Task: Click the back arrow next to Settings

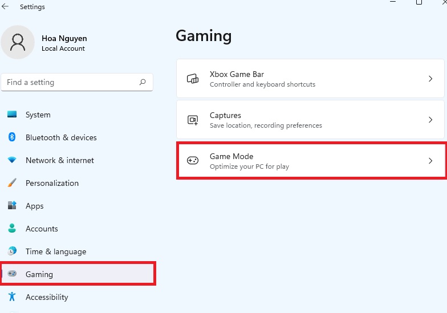Action: click(x=5, y=7)
